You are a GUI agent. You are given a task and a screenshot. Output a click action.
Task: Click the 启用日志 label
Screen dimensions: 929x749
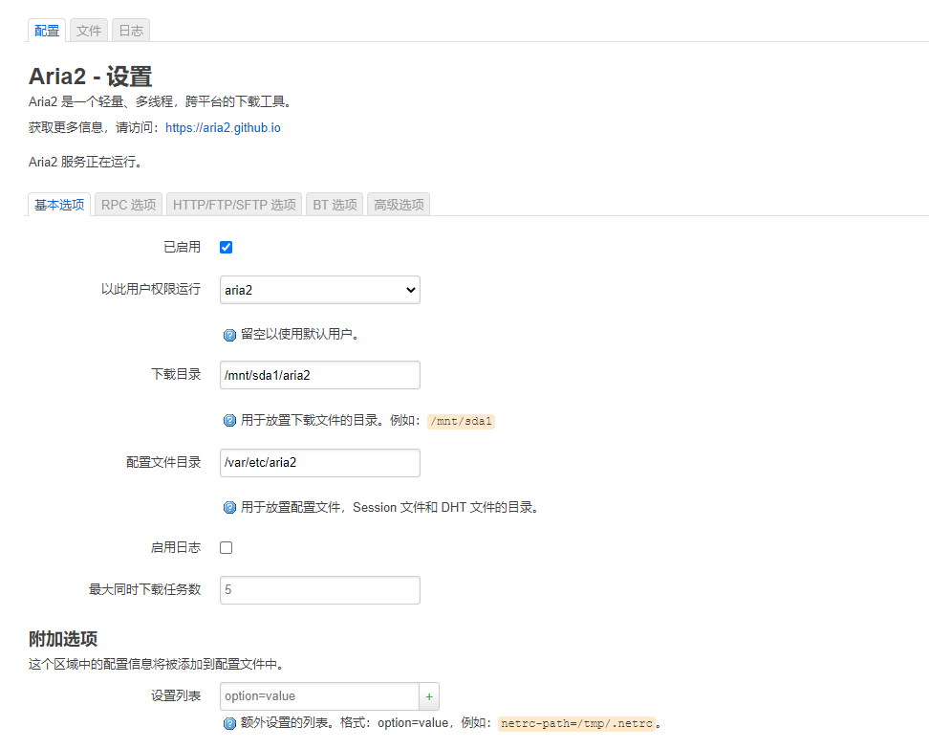[176, 547]
